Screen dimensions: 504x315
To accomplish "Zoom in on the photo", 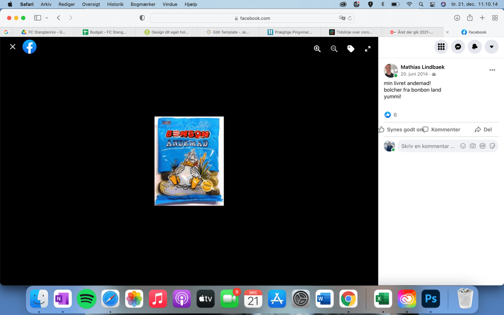I will [317, 49].
